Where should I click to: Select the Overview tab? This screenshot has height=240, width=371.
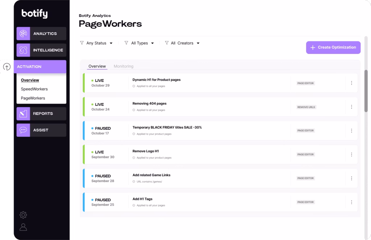97,67
